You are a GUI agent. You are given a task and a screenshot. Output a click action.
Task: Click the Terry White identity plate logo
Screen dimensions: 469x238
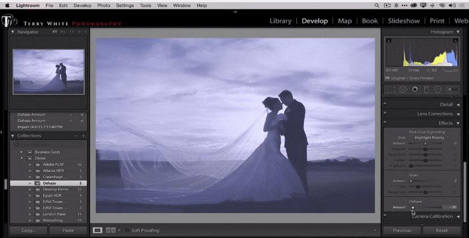coord(9,21)
